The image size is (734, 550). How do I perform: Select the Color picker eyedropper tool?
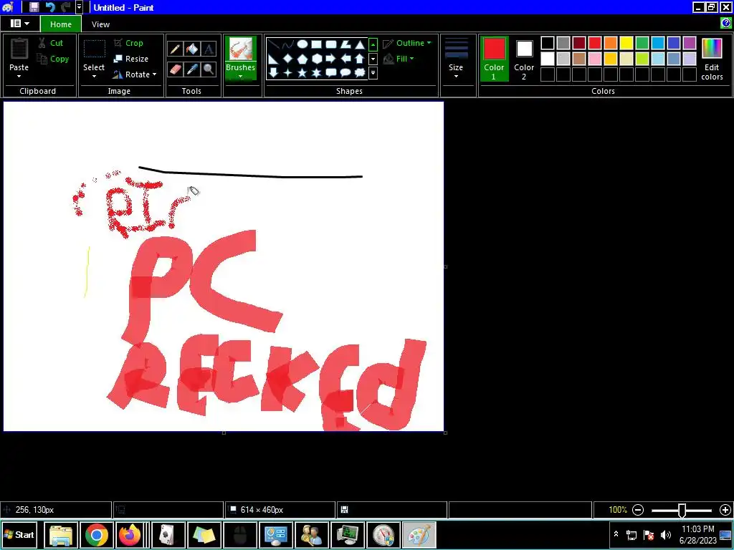[x=192, y=69]
